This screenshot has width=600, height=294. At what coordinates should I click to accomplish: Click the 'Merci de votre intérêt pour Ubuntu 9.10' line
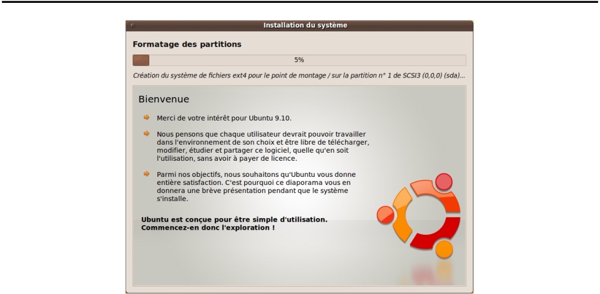(224, 118)
